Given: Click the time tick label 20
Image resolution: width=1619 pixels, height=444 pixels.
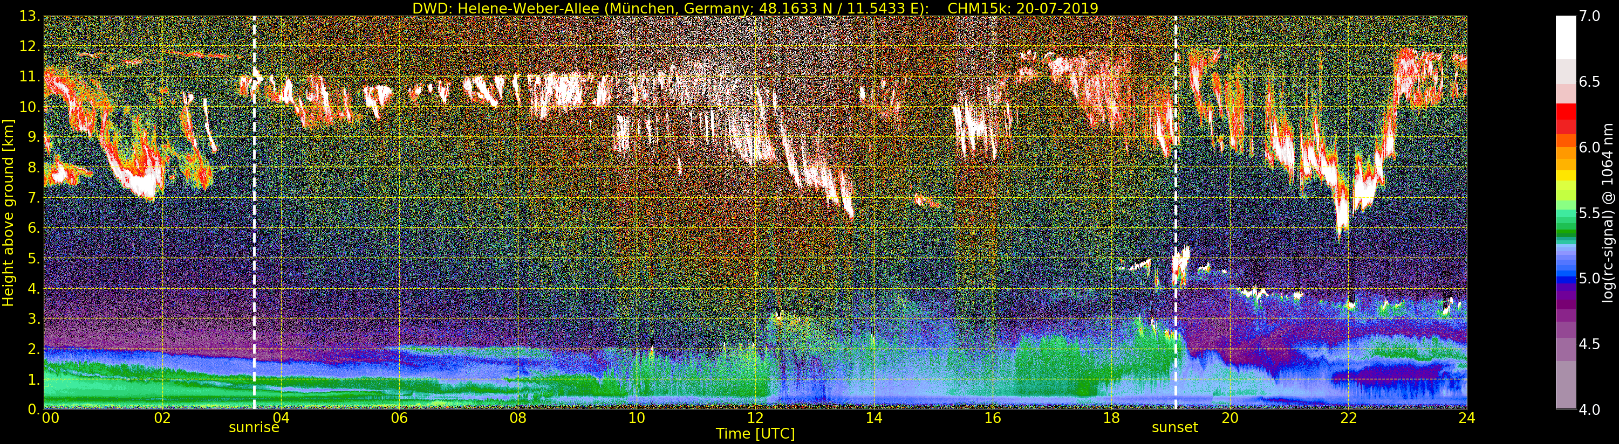Looking at the screenshot, I should point(1230,418).
